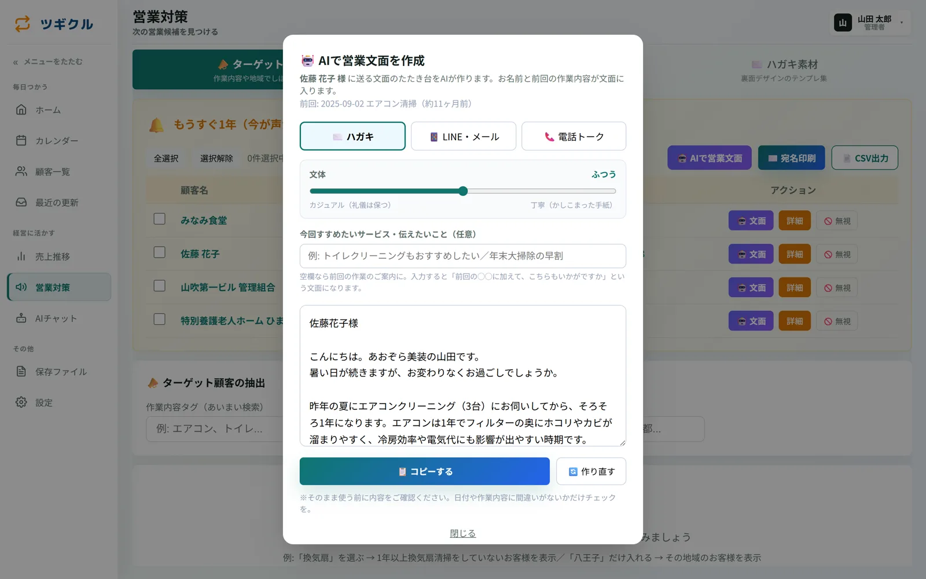Click 無視 button in 佐藤 花子 row

(x=837, y=254)
